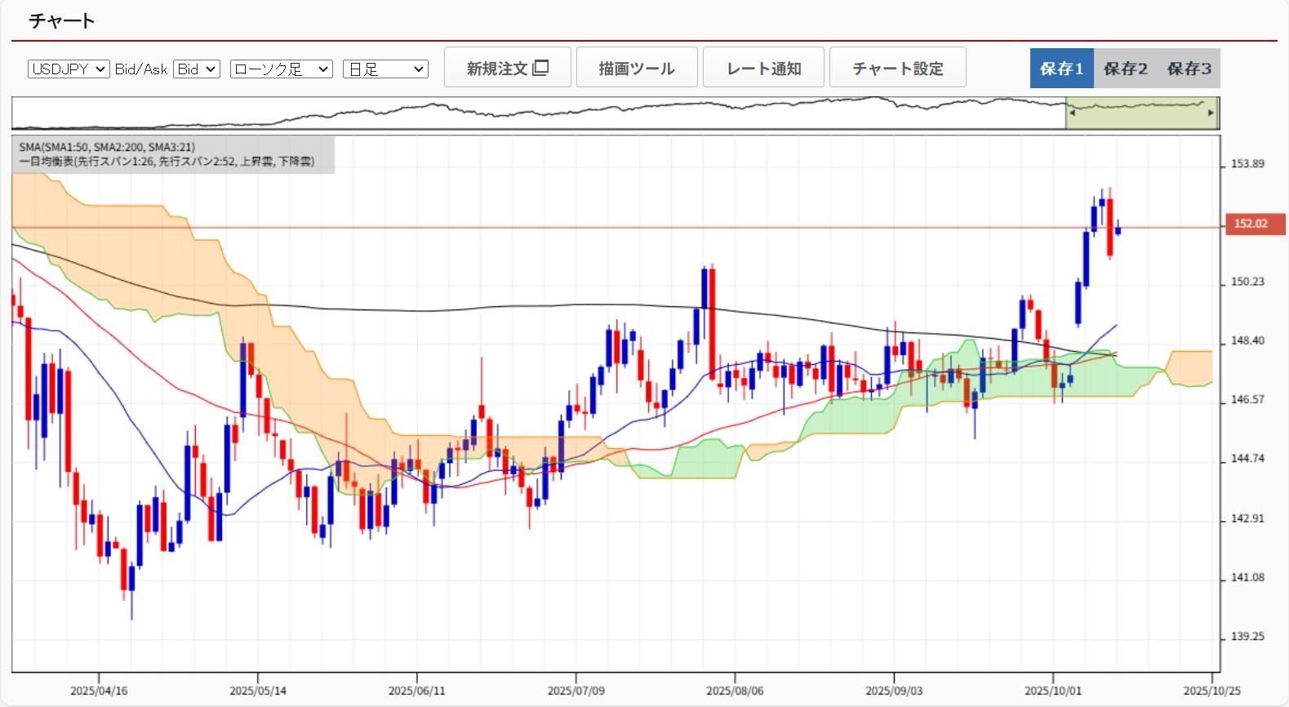Viewport: 1289px width, 707px height.
Task: Switch to the 保存2 saved layout
Action: [x=1125, y=69]
